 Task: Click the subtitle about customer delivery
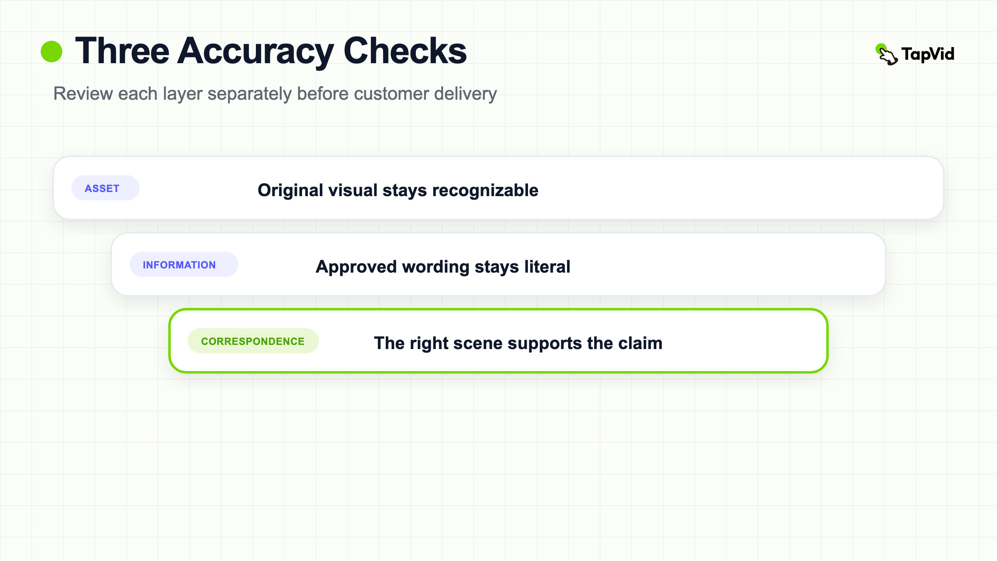point(275,94)
